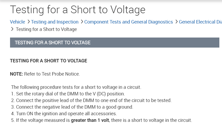
Task: Go to Testing and Inspection breadcrumb
Action: point(55,22)
